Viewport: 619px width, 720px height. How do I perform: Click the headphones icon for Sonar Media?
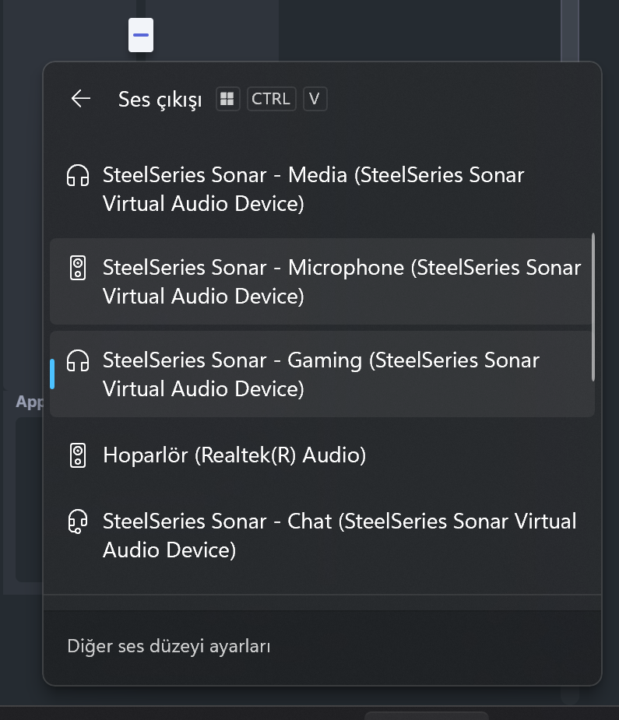pos(78,175)
